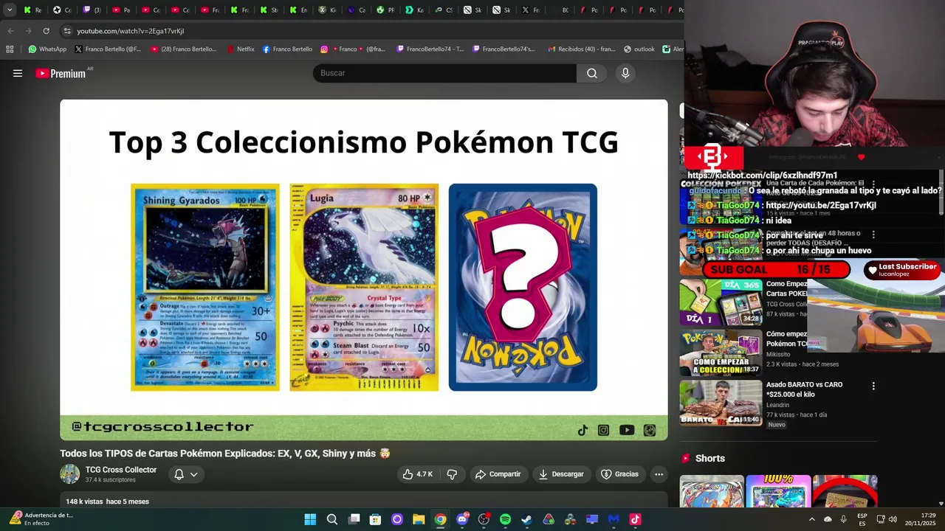Open the 100% Shorts thumbnail

[x=778, y=491]
